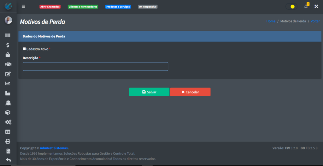Viewport: 323px width, 166px height.
Task: Collapse sidebar with the hamburger menu
Action: point(23,6)
